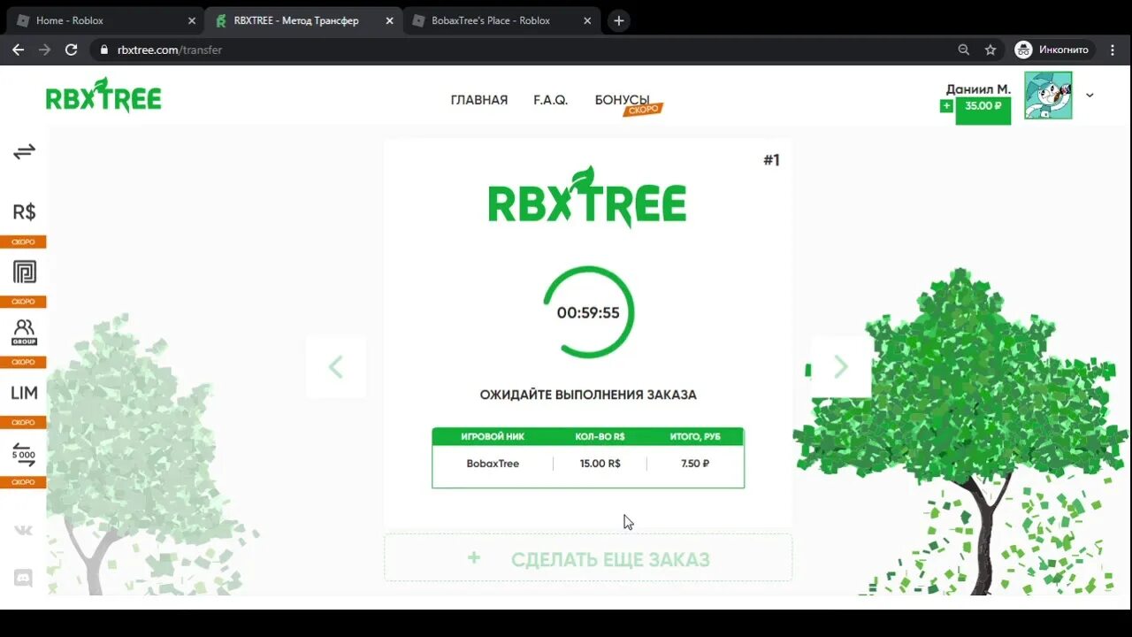Screen dimensions: 1132x637
Task: Go to next order with right arrow
Action: (841, 366)
